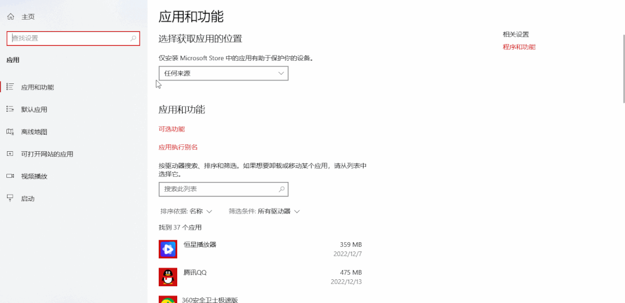
Task: Click the magnifier icon in 查找设置 box
Action: click(x=133, y=38)
